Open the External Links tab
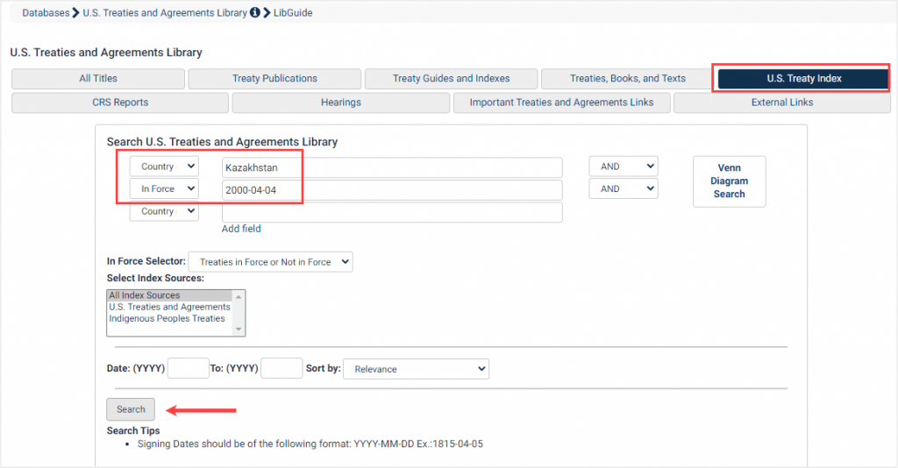The image size is (898, 468). pos(781,103)
